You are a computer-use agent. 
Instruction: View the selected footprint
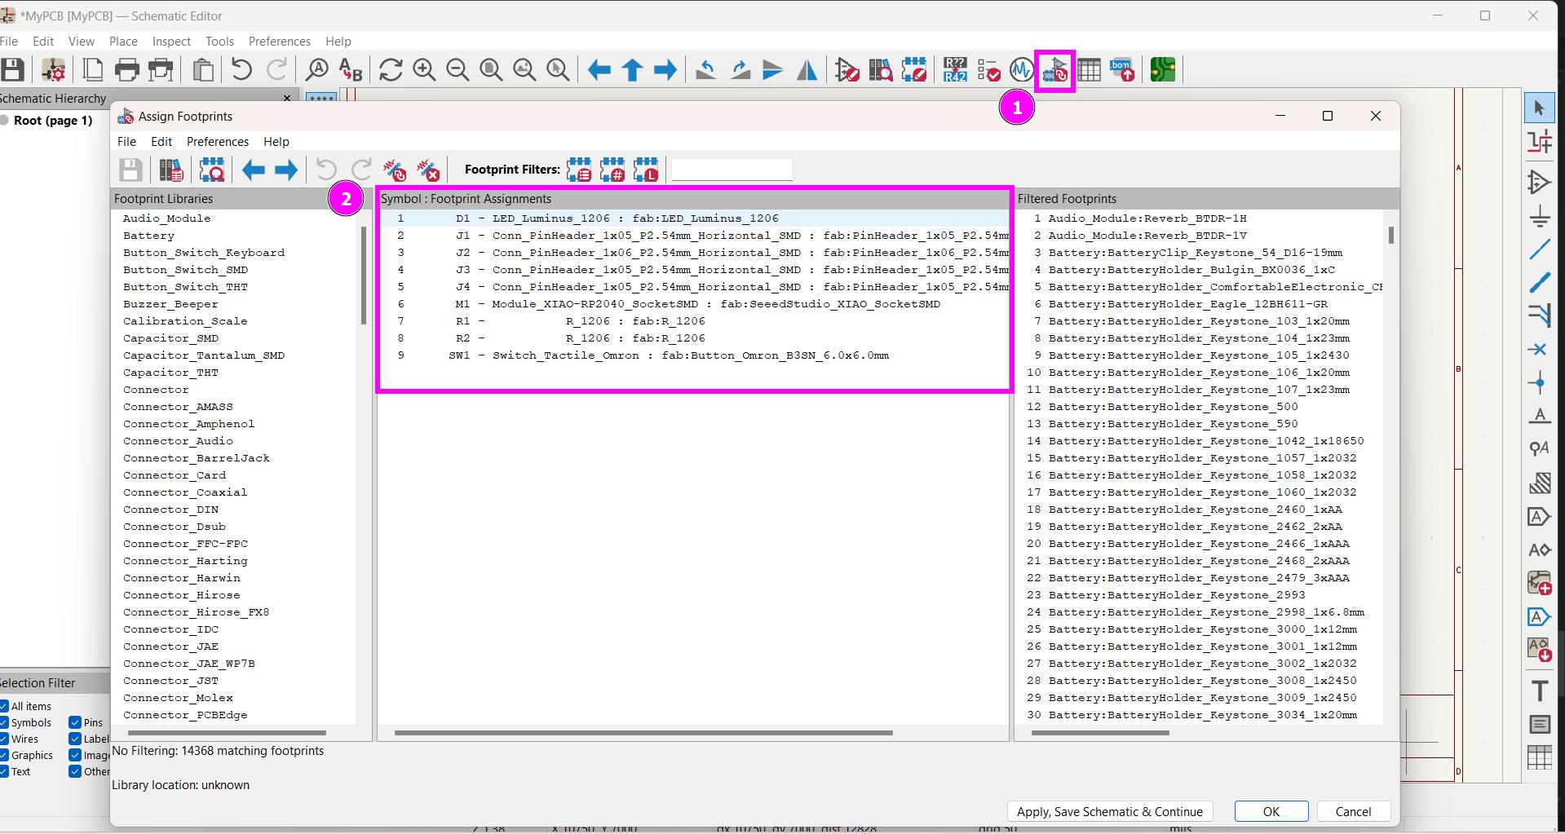212,170
